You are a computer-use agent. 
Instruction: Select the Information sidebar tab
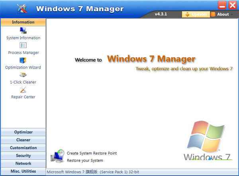23,22
